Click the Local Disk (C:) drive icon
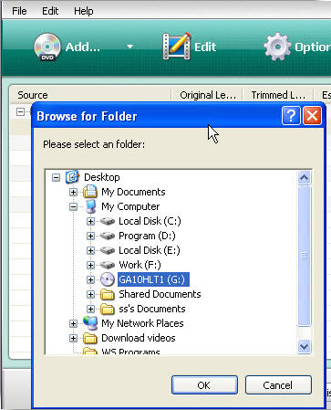The height and width of the screenshot is (410, 331). (108, 221)
